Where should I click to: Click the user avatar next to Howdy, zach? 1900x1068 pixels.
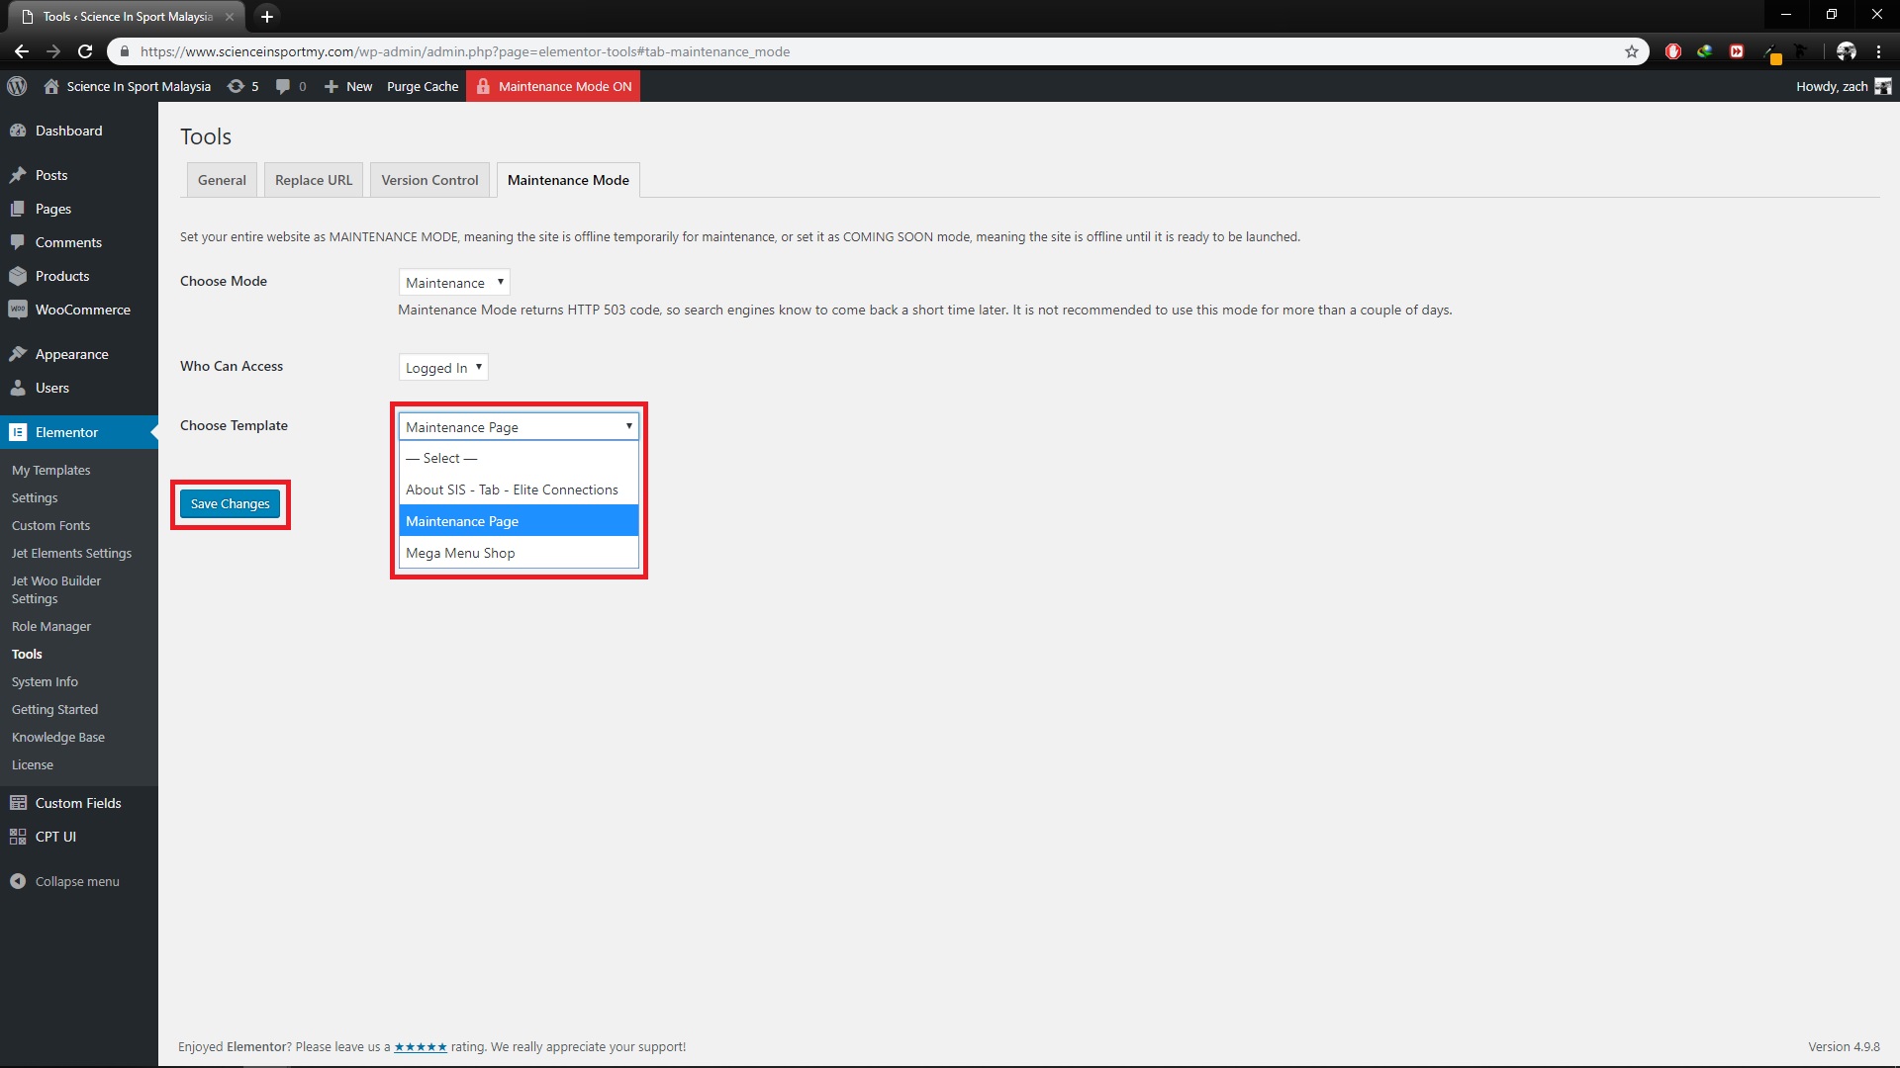click(x=1883, y=86)
